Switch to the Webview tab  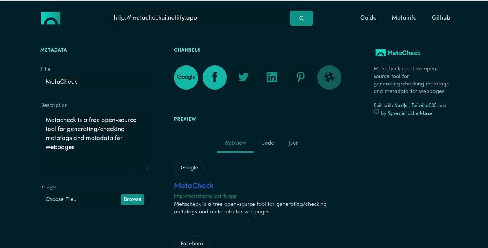pyautogui.click(x=235, y=143)
